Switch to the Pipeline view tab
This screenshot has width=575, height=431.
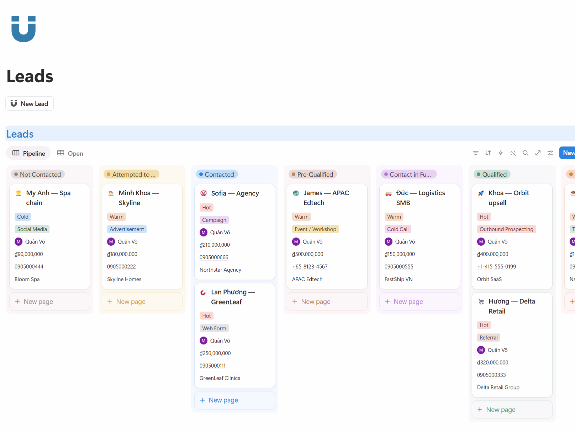28,153
